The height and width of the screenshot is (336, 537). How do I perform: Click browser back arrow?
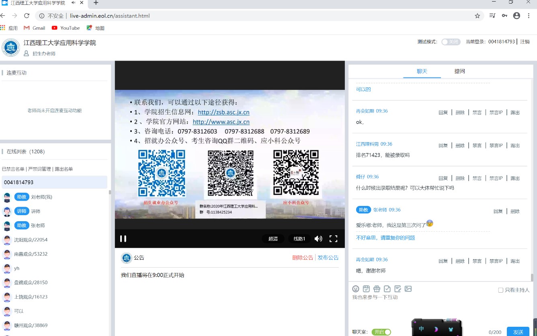tap(3, 16)
